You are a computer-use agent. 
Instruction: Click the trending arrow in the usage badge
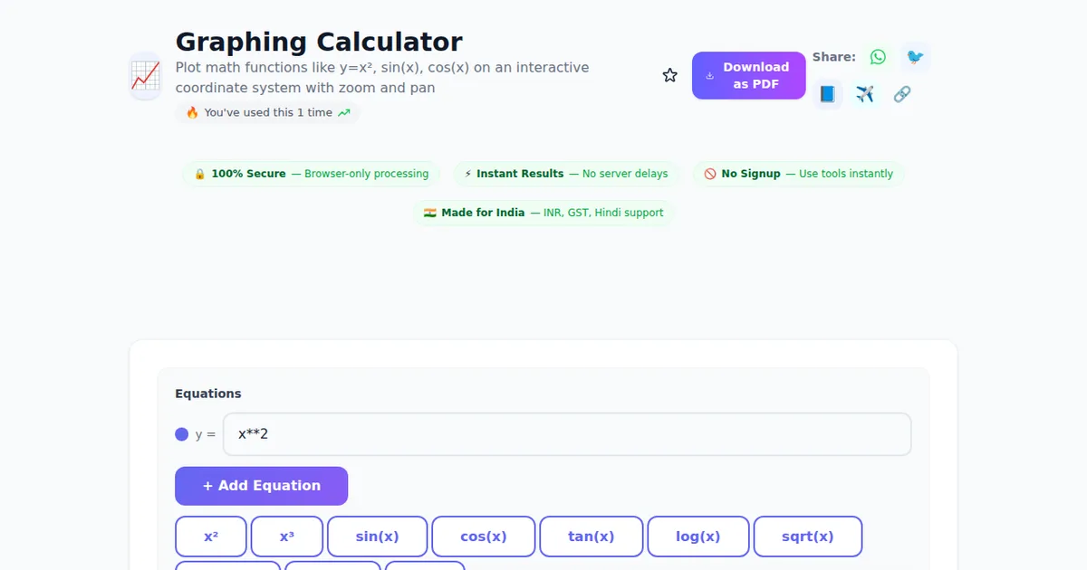tap(344, 113)
